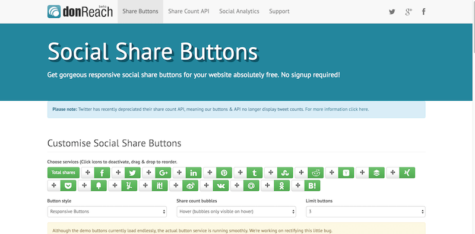Image resolution: width=475 pixels, height=234 pixels.
Task: Open the Social Analytics nav item
Action: 239,11
